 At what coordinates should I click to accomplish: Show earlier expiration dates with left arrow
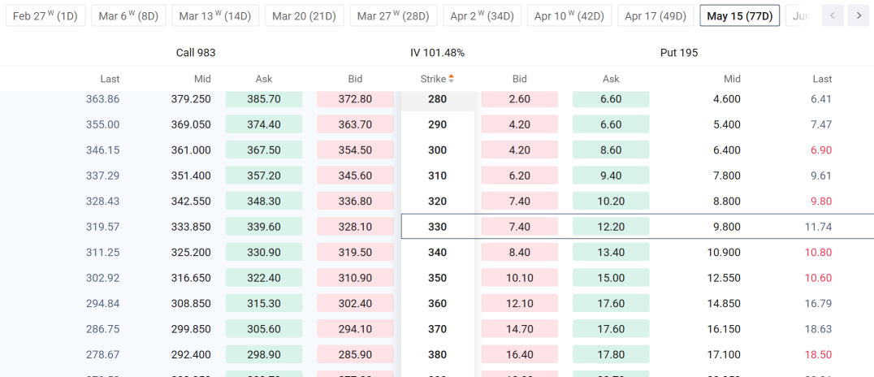pos(833,15)
